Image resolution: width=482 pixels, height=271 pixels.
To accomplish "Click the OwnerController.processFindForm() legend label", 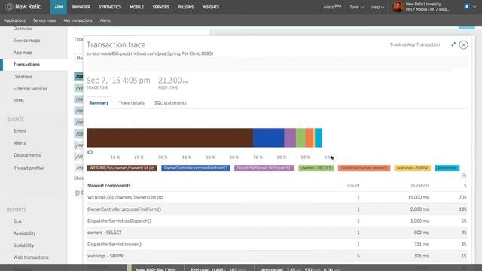I will pos(196,168).
